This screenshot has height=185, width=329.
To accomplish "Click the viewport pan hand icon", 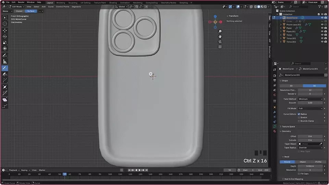I will tap(220, 37).
